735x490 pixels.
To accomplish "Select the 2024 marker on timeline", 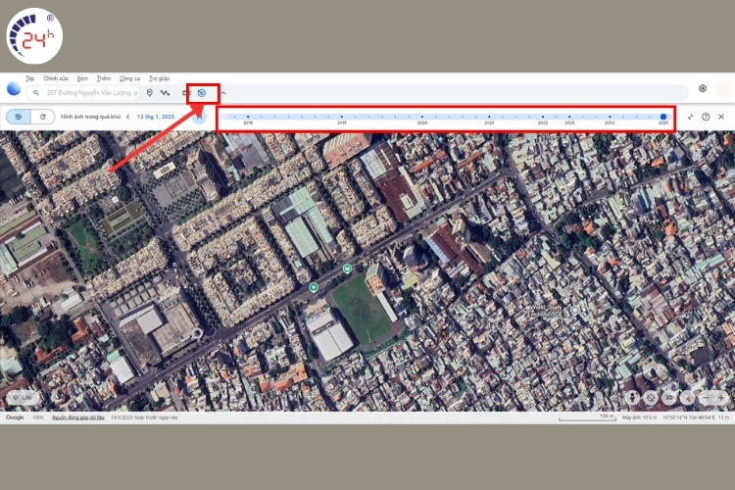I will tap(610, 117).
